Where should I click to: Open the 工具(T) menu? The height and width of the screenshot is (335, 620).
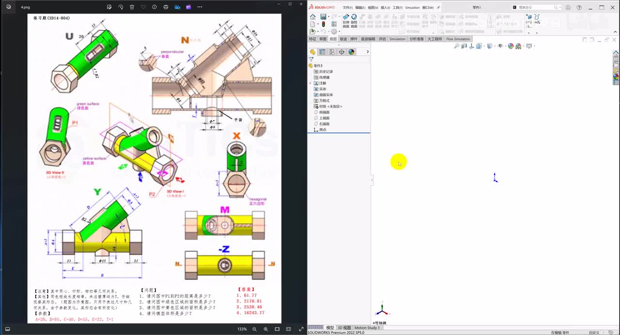[398, 7]
